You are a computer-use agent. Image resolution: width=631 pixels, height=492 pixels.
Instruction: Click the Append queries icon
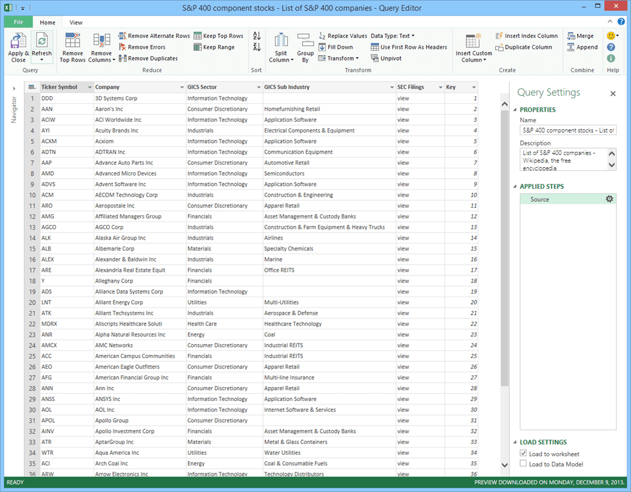[571, 47]
